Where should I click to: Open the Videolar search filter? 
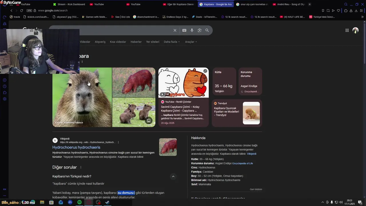point(85,42)
